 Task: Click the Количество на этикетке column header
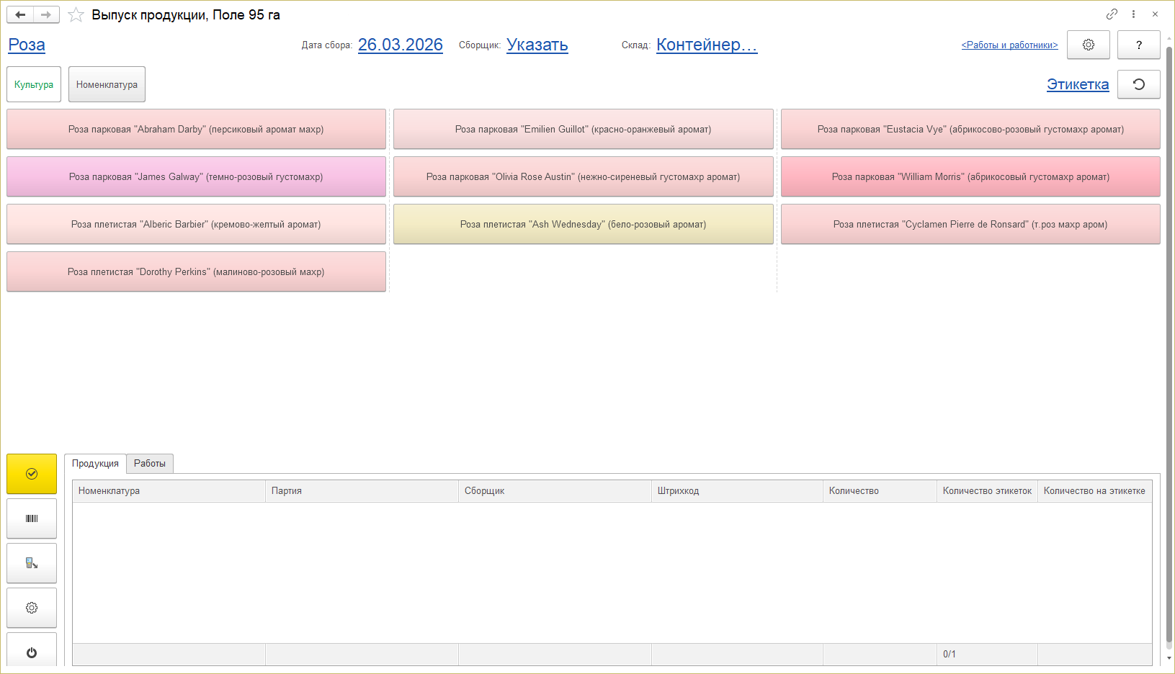click(1095, 491)
